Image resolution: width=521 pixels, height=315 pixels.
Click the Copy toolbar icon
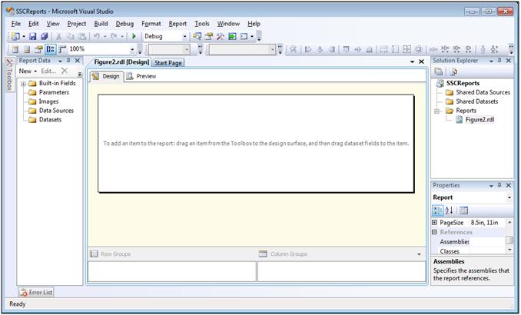point(71,36)
